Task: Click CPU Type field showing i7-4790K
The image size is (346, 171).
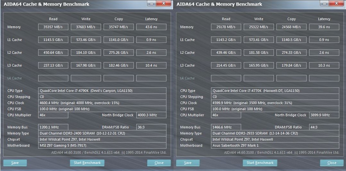Action: tap(102, 91)
